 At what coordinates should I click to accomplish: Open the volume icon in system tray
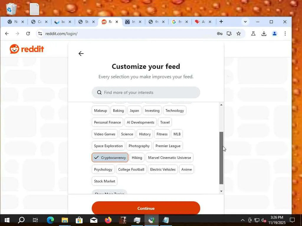tap(263, 220)
